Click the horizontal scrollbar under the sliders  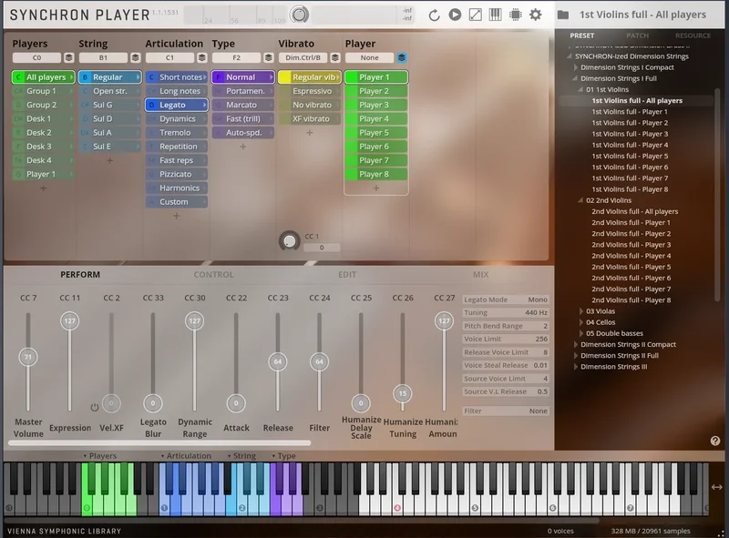coord(159,443)
